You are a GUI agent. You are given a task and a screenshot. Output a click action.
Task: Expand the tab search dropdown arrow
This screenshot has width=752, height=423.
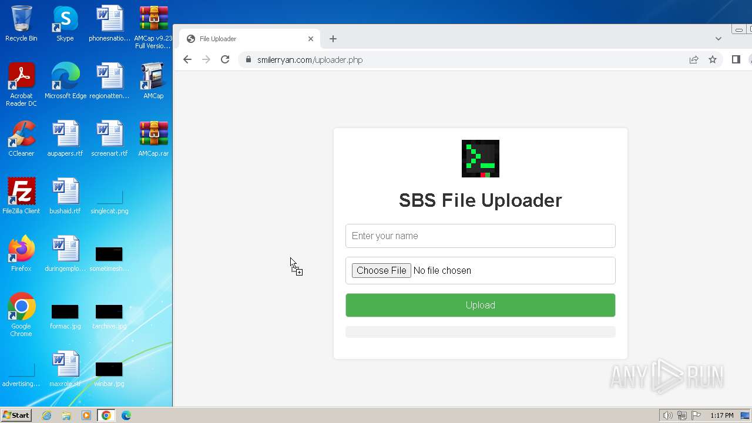click(x=718, y=39)
